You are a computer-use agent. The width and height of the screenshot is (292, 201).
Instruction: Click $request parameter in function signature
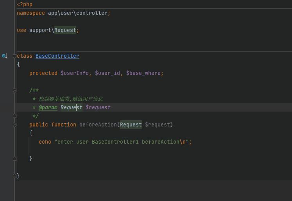tap(158, 125)
